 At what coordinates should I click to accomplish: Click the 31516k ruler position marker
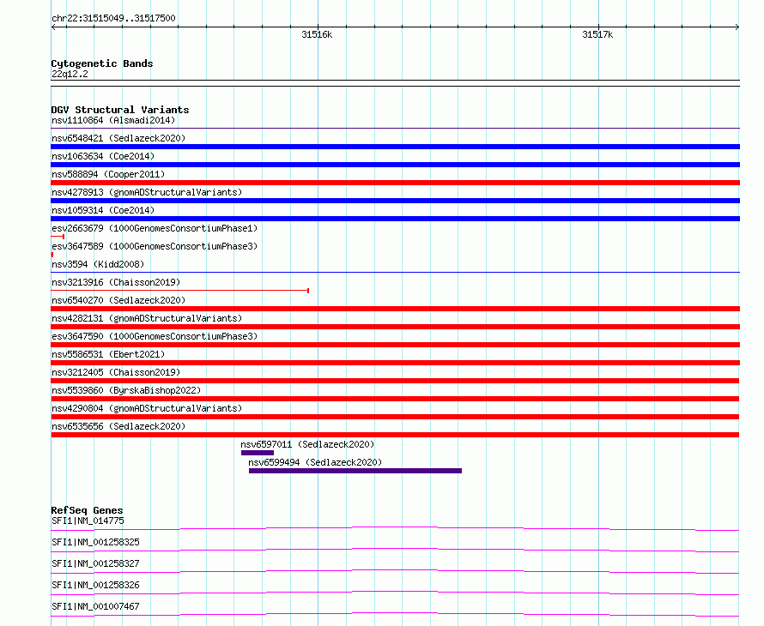click(318, 34)
